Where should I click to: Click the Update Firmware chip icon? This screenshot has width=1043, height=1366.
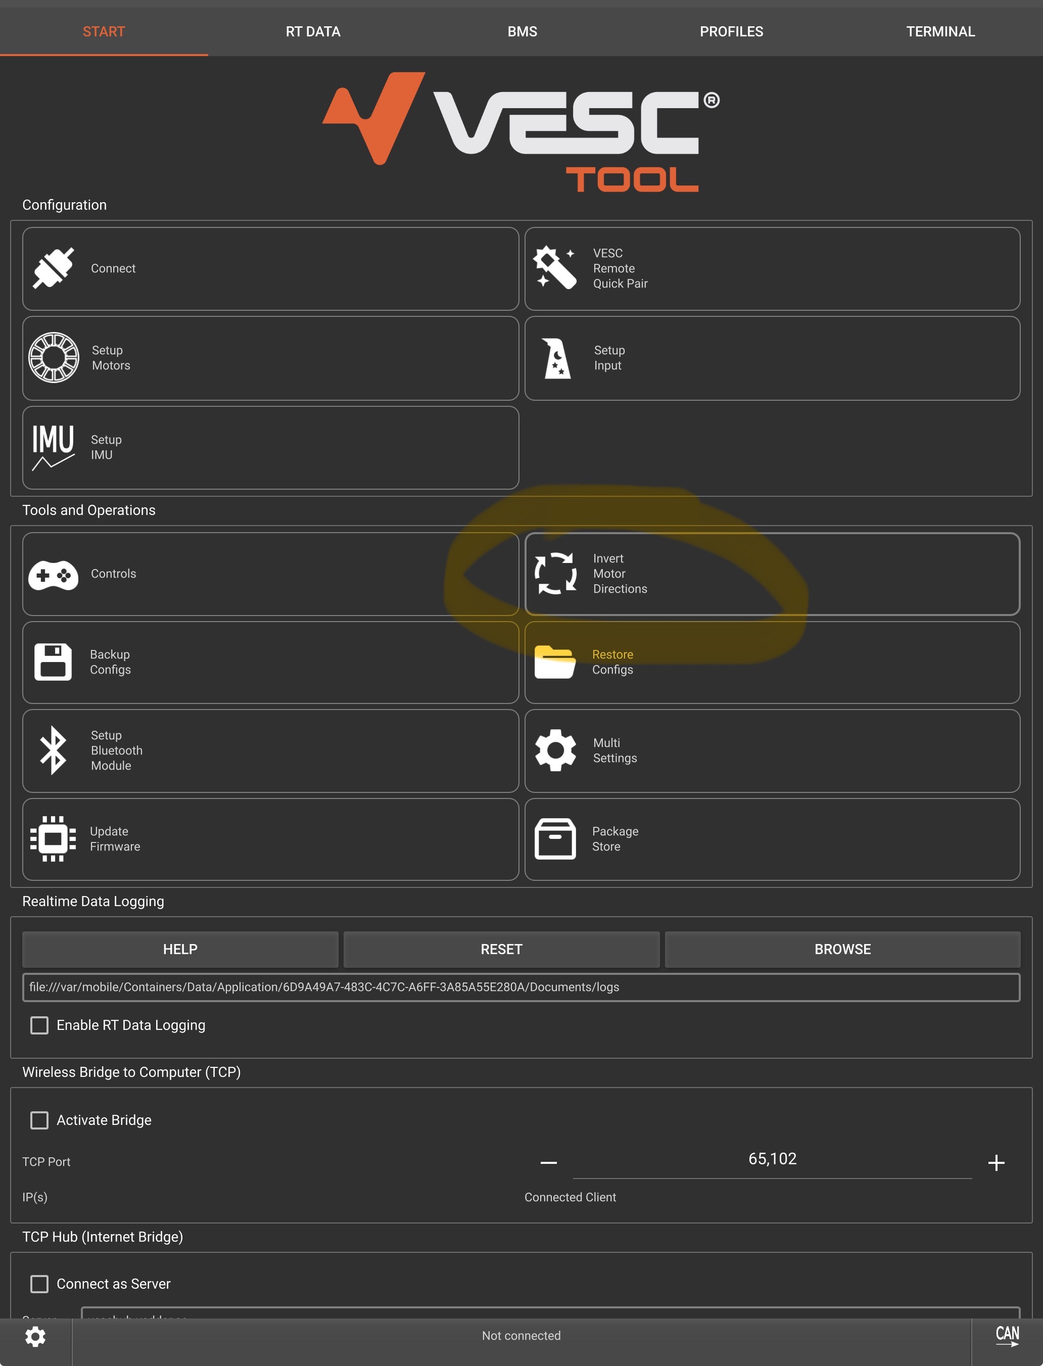pos(54,839)
